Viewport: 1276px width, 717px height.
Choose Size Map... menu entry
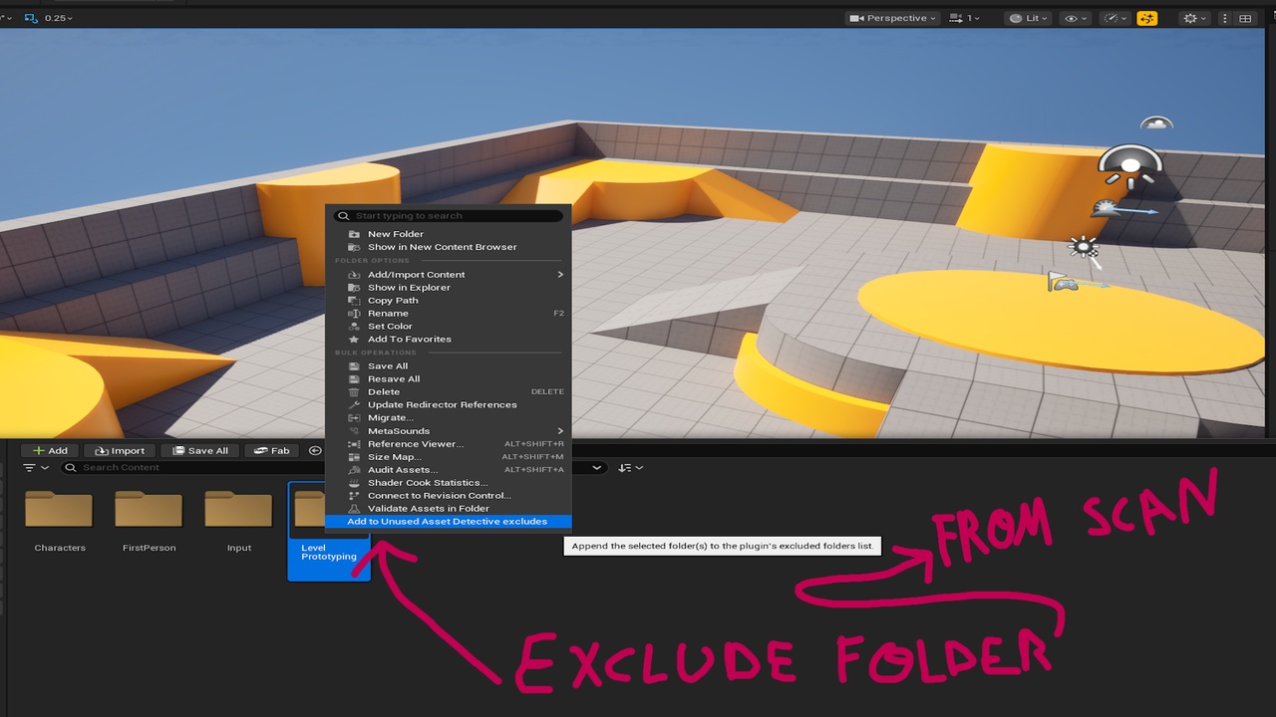pyautogui.click(x=449, y=457)
